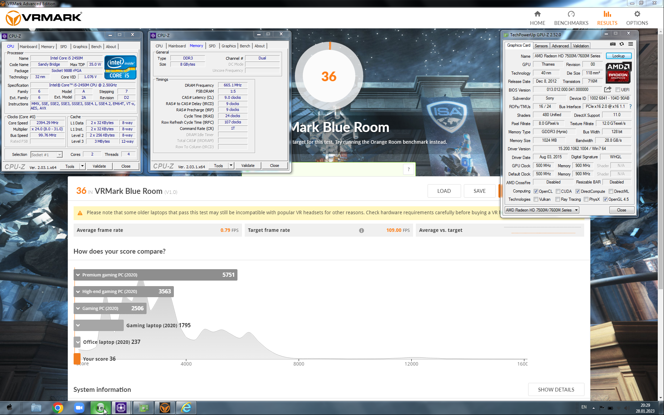Image resolution: width=664 pixels, height=415 pixels.
Task: Open the library folder in taskbar
Action: click(36, 408)
